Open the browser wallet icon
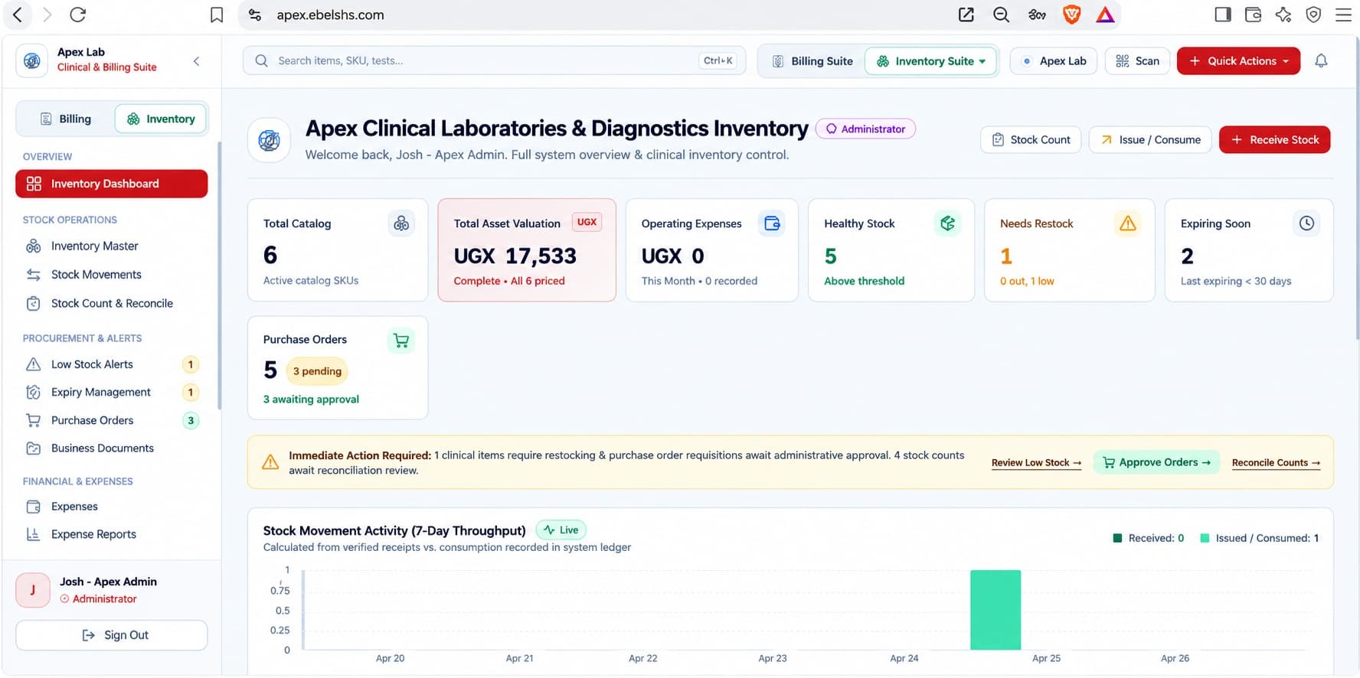1360x678 pixels. point(1253,15)
